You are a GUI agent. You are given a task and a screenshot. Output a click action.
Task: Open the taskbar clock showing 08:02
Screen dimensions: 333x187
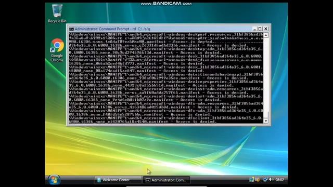point(279,180)
